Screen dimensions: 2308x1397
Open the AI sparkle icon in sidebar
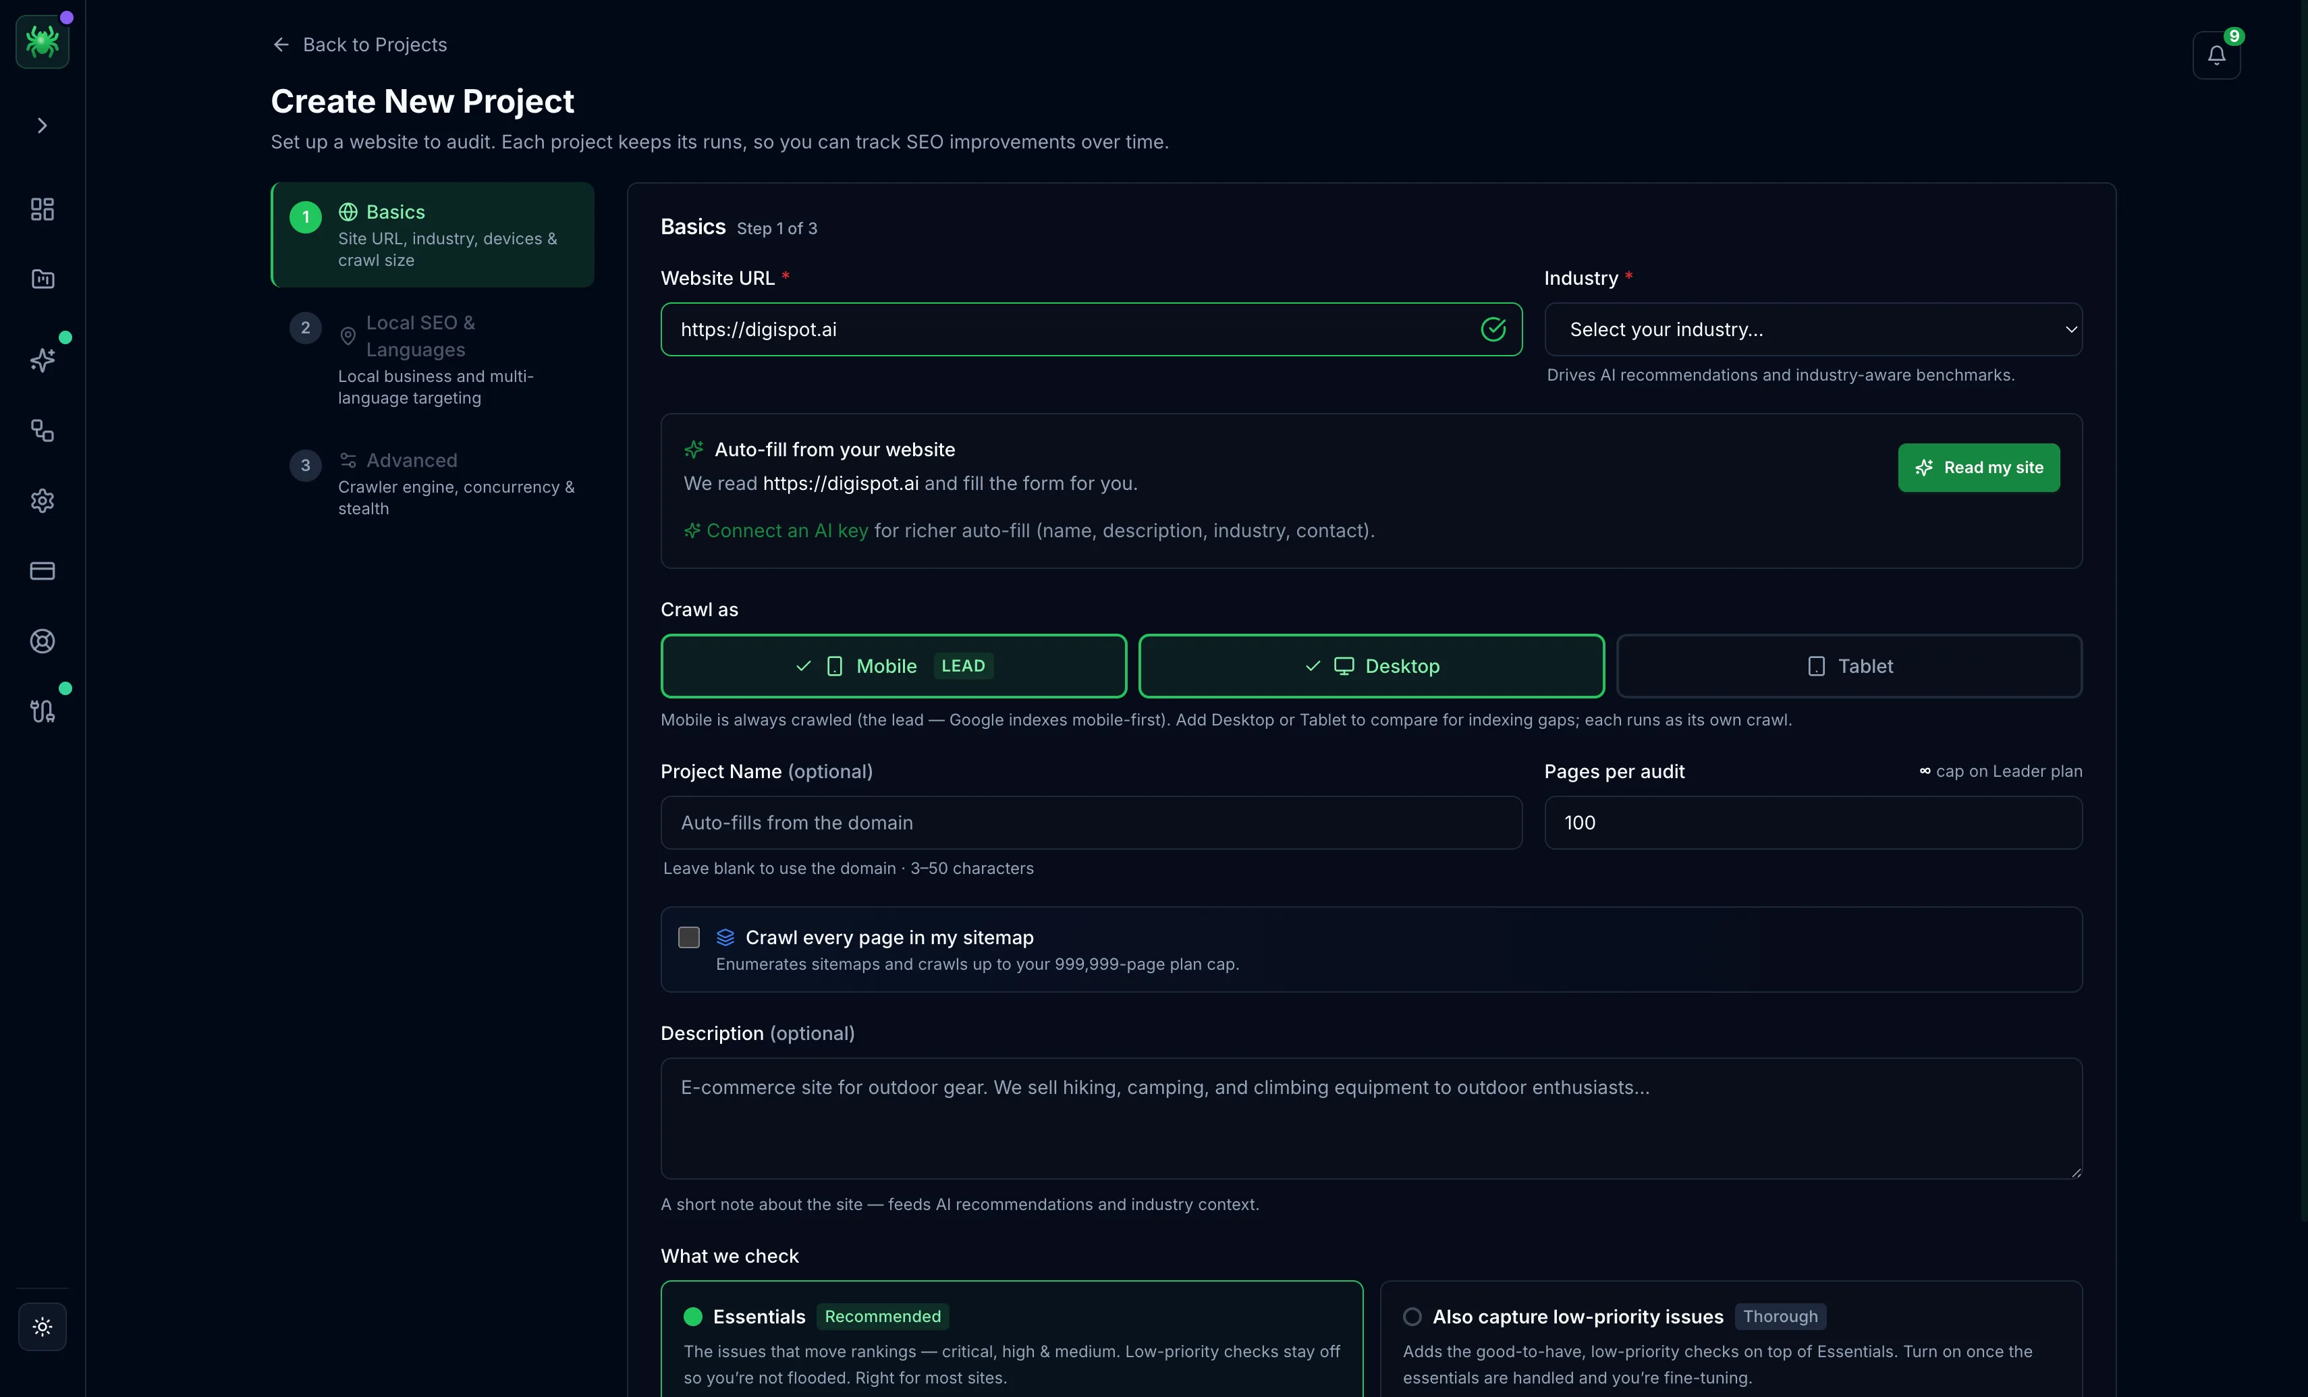point(42,360)
